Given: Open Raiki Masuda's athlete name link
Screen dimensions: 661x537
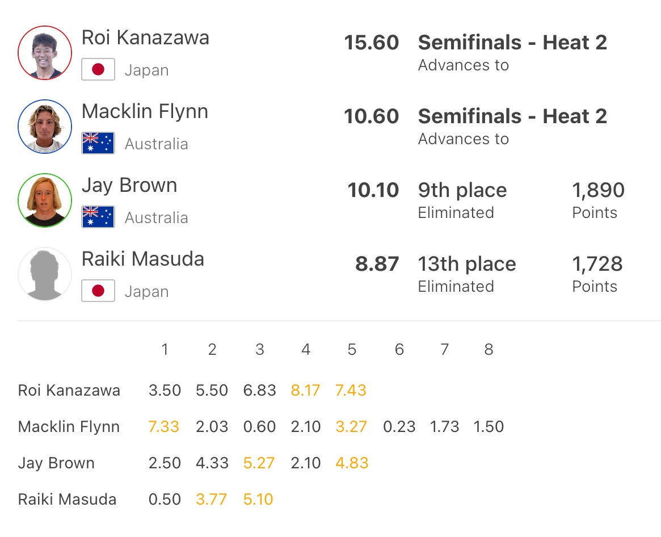Looking at the screenshot, I should pos(143,259).
